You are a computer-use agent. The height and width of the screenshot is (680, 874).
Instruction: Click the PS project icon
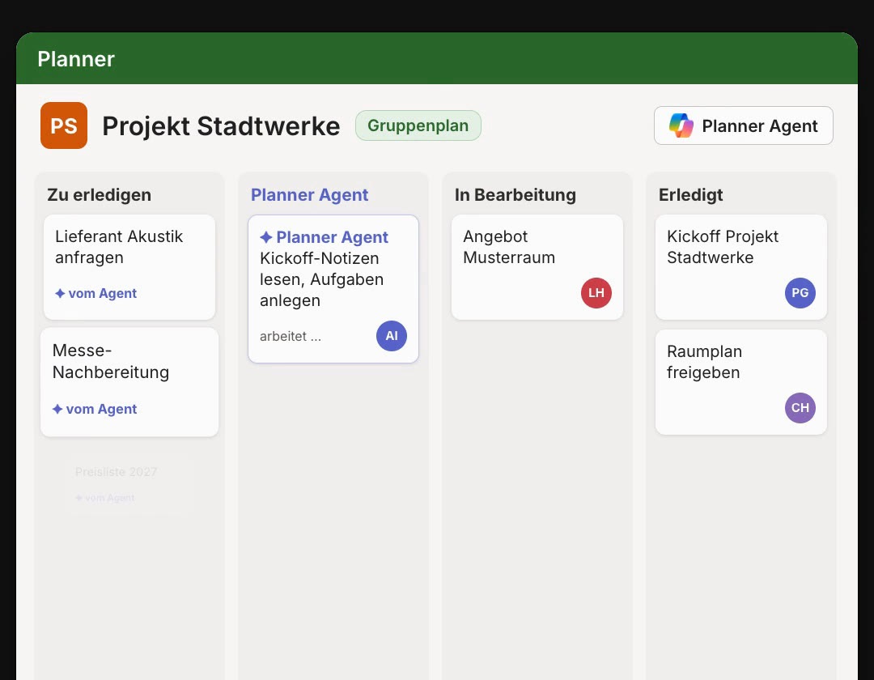[64, 125]
